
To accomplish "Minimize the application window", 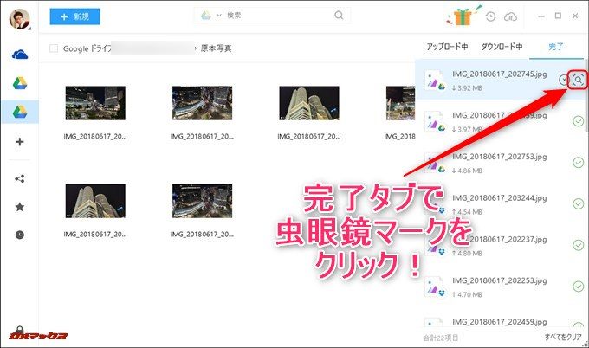I will 540,16.
